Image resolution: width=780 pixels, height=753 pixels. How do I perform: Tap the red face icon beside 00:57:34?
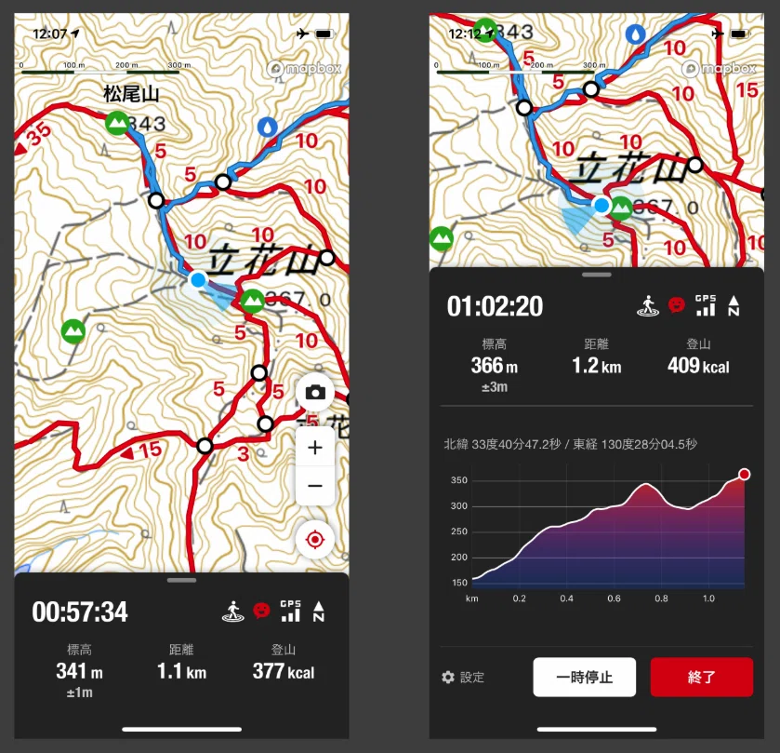coord(261,611)
